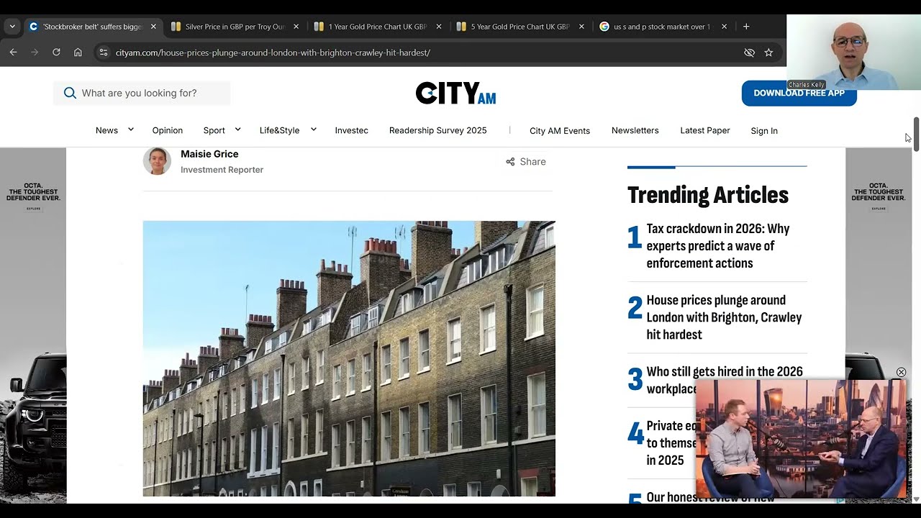This screenshot has width=921, height=518.
Task: Open the Investec menu link
Action: coord(351,130)
